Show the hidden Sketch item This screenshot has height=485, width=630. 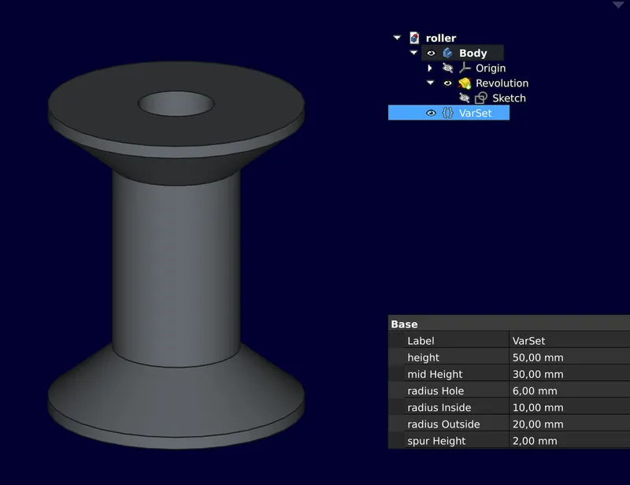point(464,98)
